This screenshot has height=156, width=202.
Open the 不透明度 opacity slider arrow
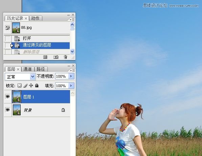click(71, 76)
